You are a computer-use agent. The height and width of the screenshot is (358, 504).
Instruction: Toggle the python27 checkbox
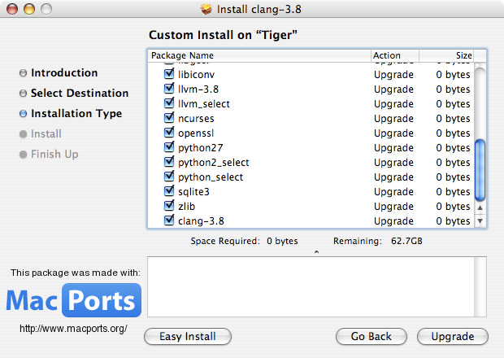point(169,147)
